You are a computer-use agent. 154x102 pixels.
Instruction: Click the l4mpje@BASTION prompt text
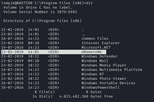(x=17, y=3)
